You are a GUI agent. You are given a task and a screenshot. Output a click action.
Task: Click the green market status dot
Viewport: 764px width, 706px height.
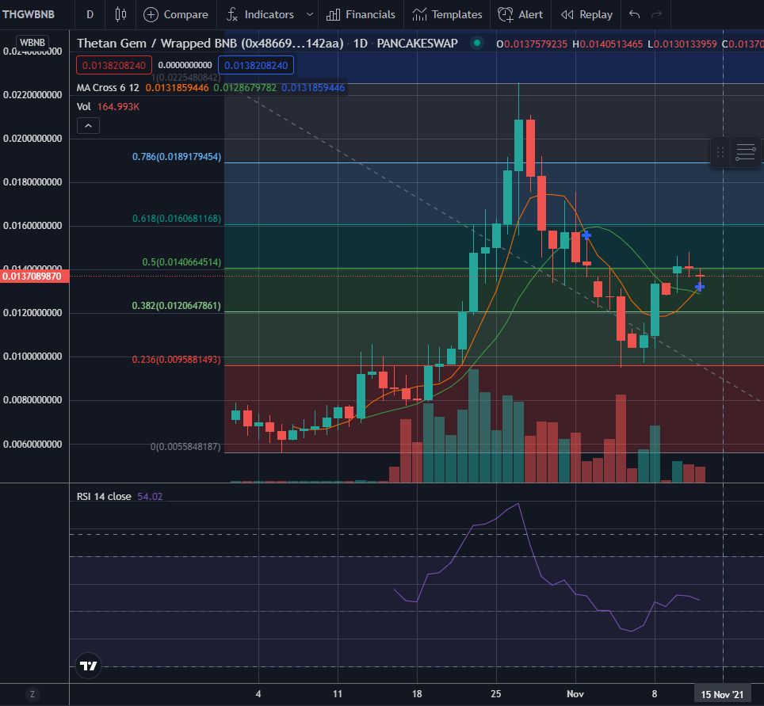477,43
